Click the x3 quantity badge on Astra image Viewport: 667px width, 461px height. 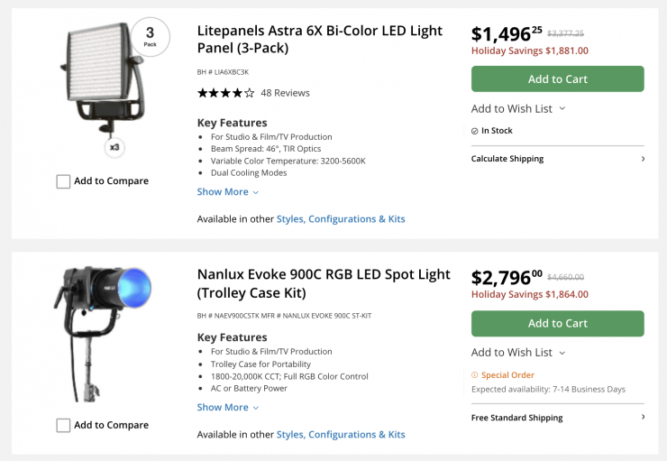tap(114, 146)
